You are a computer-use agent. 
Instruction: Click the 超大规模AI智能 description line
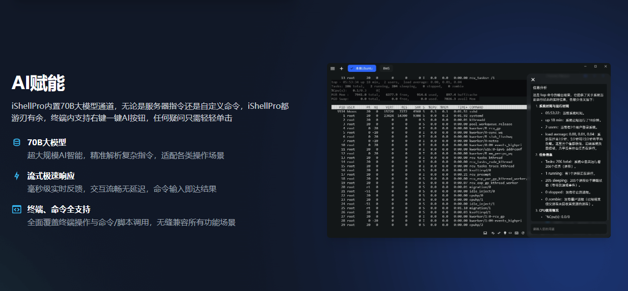pyautogui.click(x=126, y=156)
